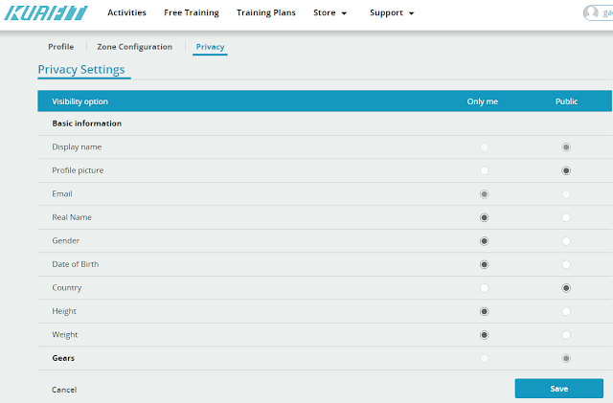This screenshot has width=613, height=403.
Task: Set Gender visibility to Public
Action: [x=566, y=241]
